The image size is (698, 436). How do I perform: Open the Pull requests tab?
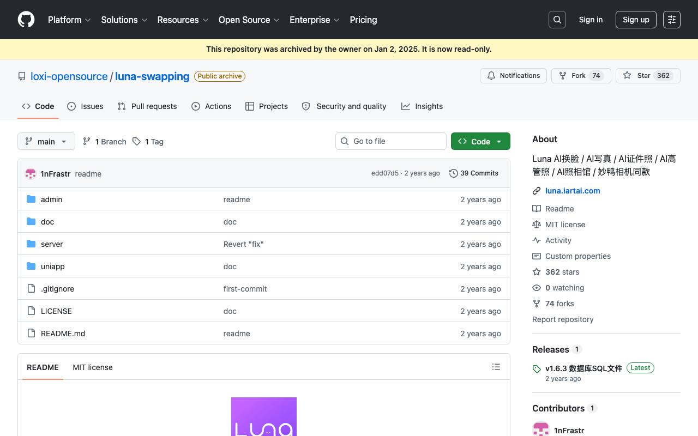tap(147, 106)
